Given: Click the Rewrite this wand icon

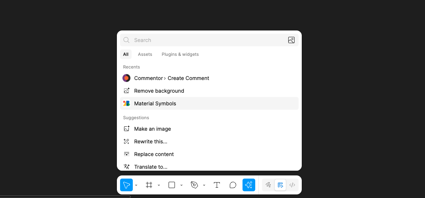Looking at the screenshot, I should (126, 141).
